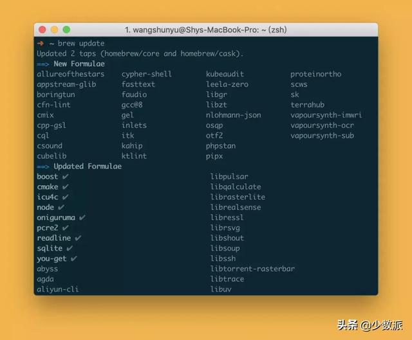
Task: Select the bold 'oniguruma' formula name
Action: pyautogui.click(x=56, y=218)
